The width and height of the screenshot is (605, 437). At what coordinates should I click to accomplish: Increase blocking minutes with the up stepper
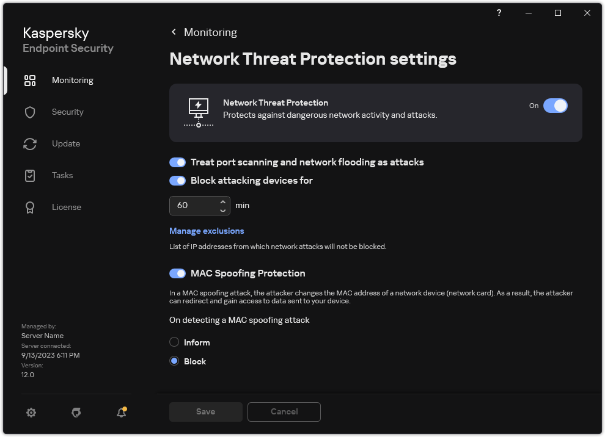pos(222,201)
